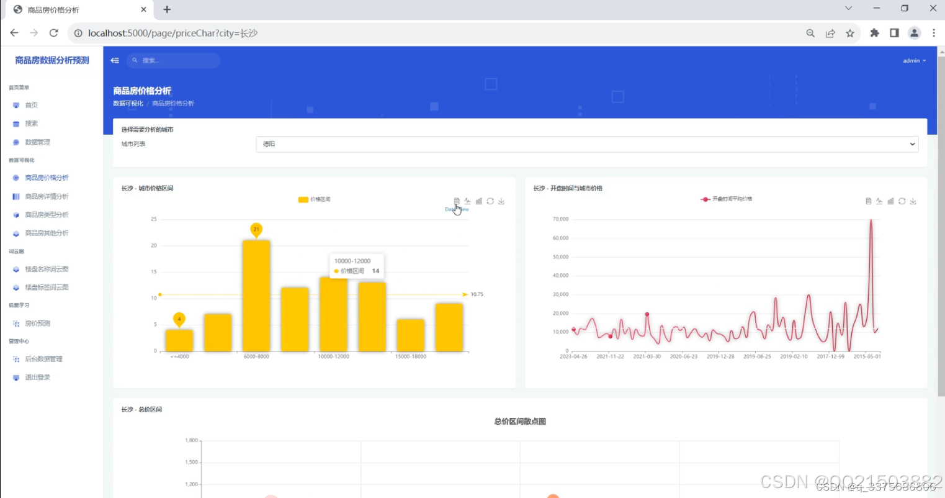
Task: Switch 开盘时间与城市价格 chart to bar chart
Action: point(891,201)
